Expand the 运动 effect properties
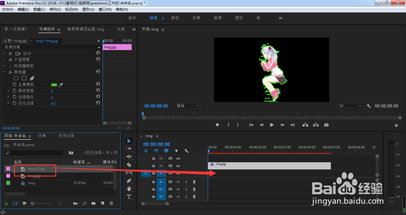The height and width of the screenshot is (215, 406). coord(4,53)
